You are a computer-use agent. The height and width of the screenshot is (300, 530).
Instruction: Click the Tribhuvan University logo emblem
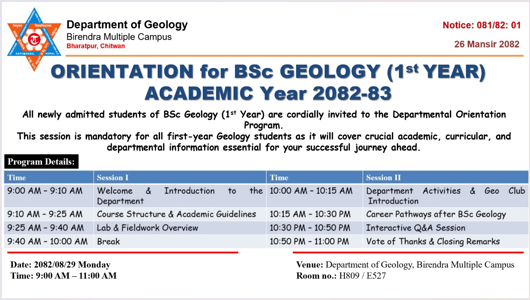click(34, 39)
